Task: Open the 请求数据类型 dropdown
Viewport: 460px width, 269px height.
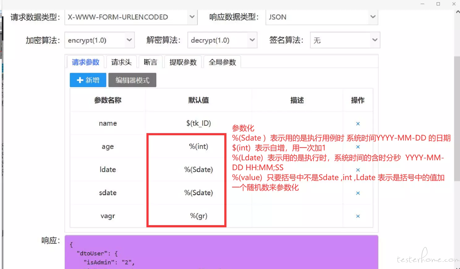Action: coord(131,17)
